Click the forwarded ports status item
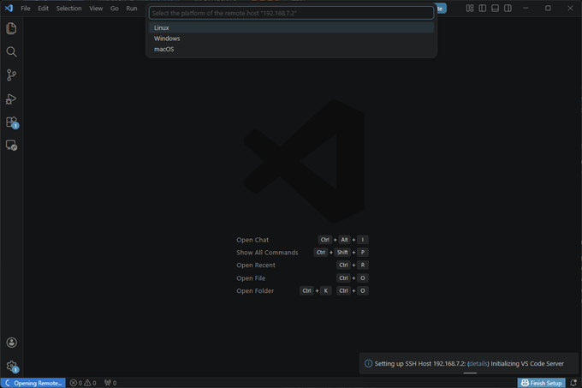582x388 pixels. [110, 383]
